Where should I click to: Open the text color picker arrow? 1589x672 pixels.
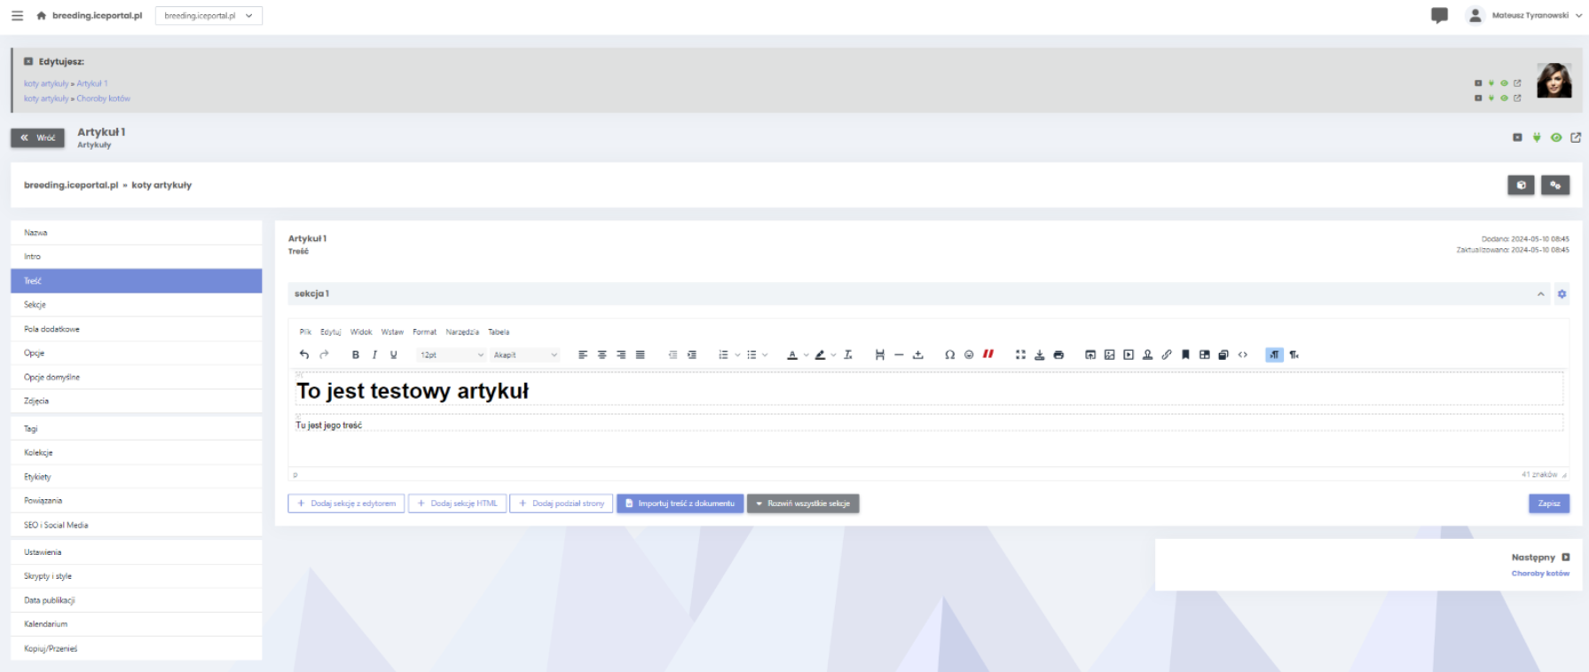pyautogui.click(x=806, y=355)
